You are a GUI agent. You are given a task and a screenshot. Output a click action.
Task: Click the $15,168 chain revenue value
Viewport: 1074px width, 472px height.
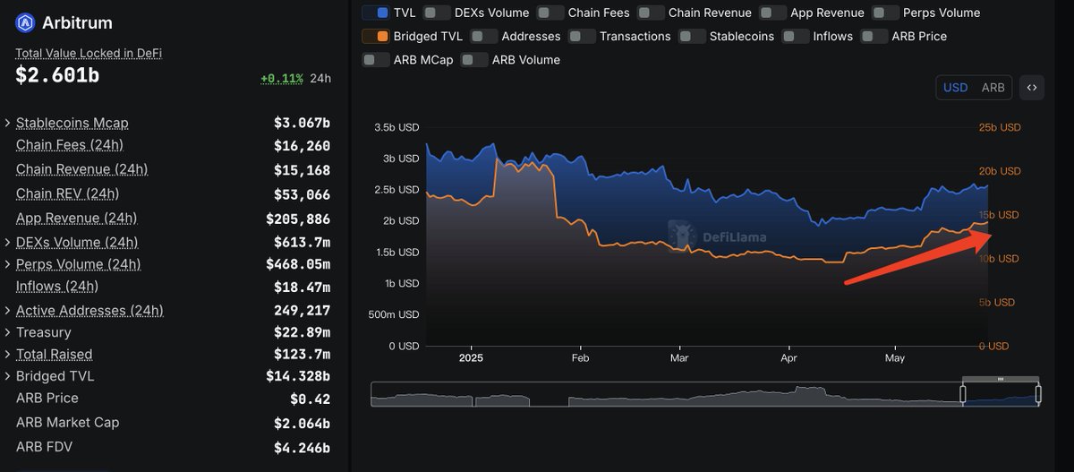[x=303, y=170]
